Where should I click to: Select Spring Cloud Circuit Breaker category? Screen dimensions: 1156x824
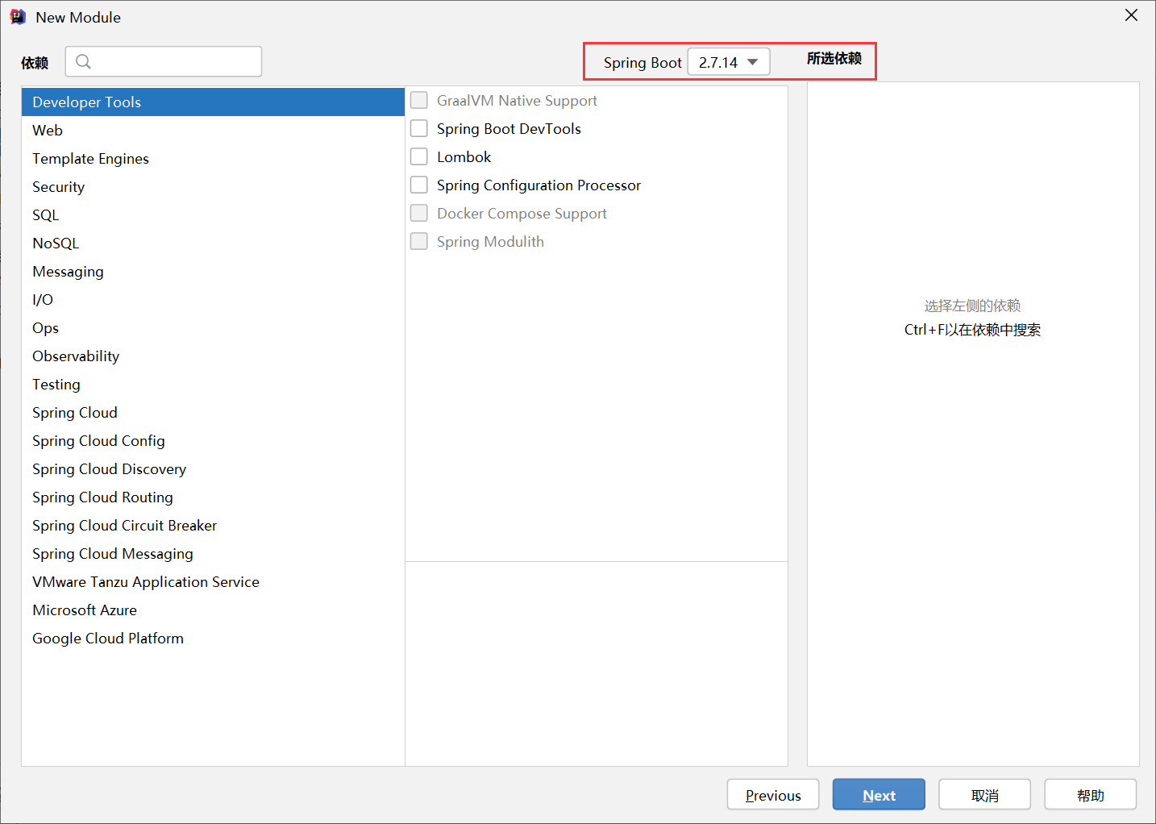213,525
